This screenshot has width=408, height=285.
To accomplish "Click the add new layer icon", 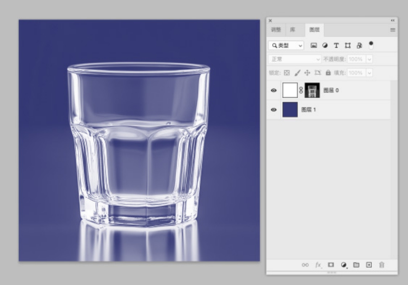I will (x=369, y=265).
